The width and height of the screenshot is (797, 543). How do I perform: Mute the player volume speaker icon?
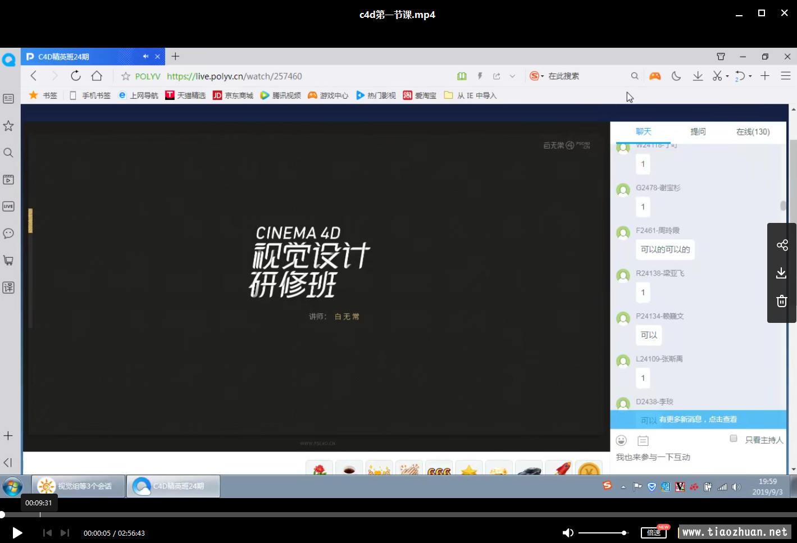tap(568, 533)
